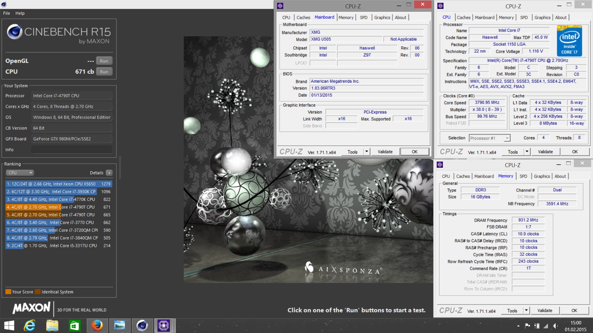Click OK in CPU tab window

[575, 152]
